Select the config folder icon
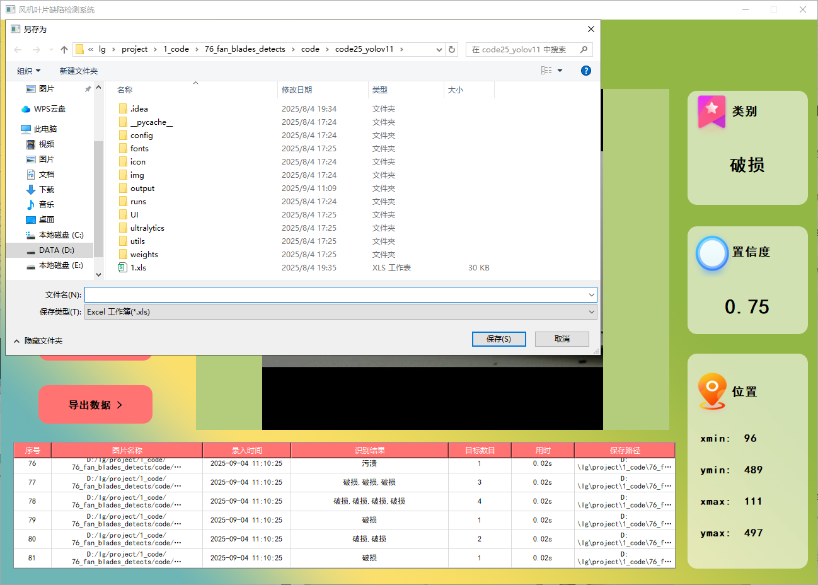The width and height of the screenshot is (818, 585). click(123, 135)
